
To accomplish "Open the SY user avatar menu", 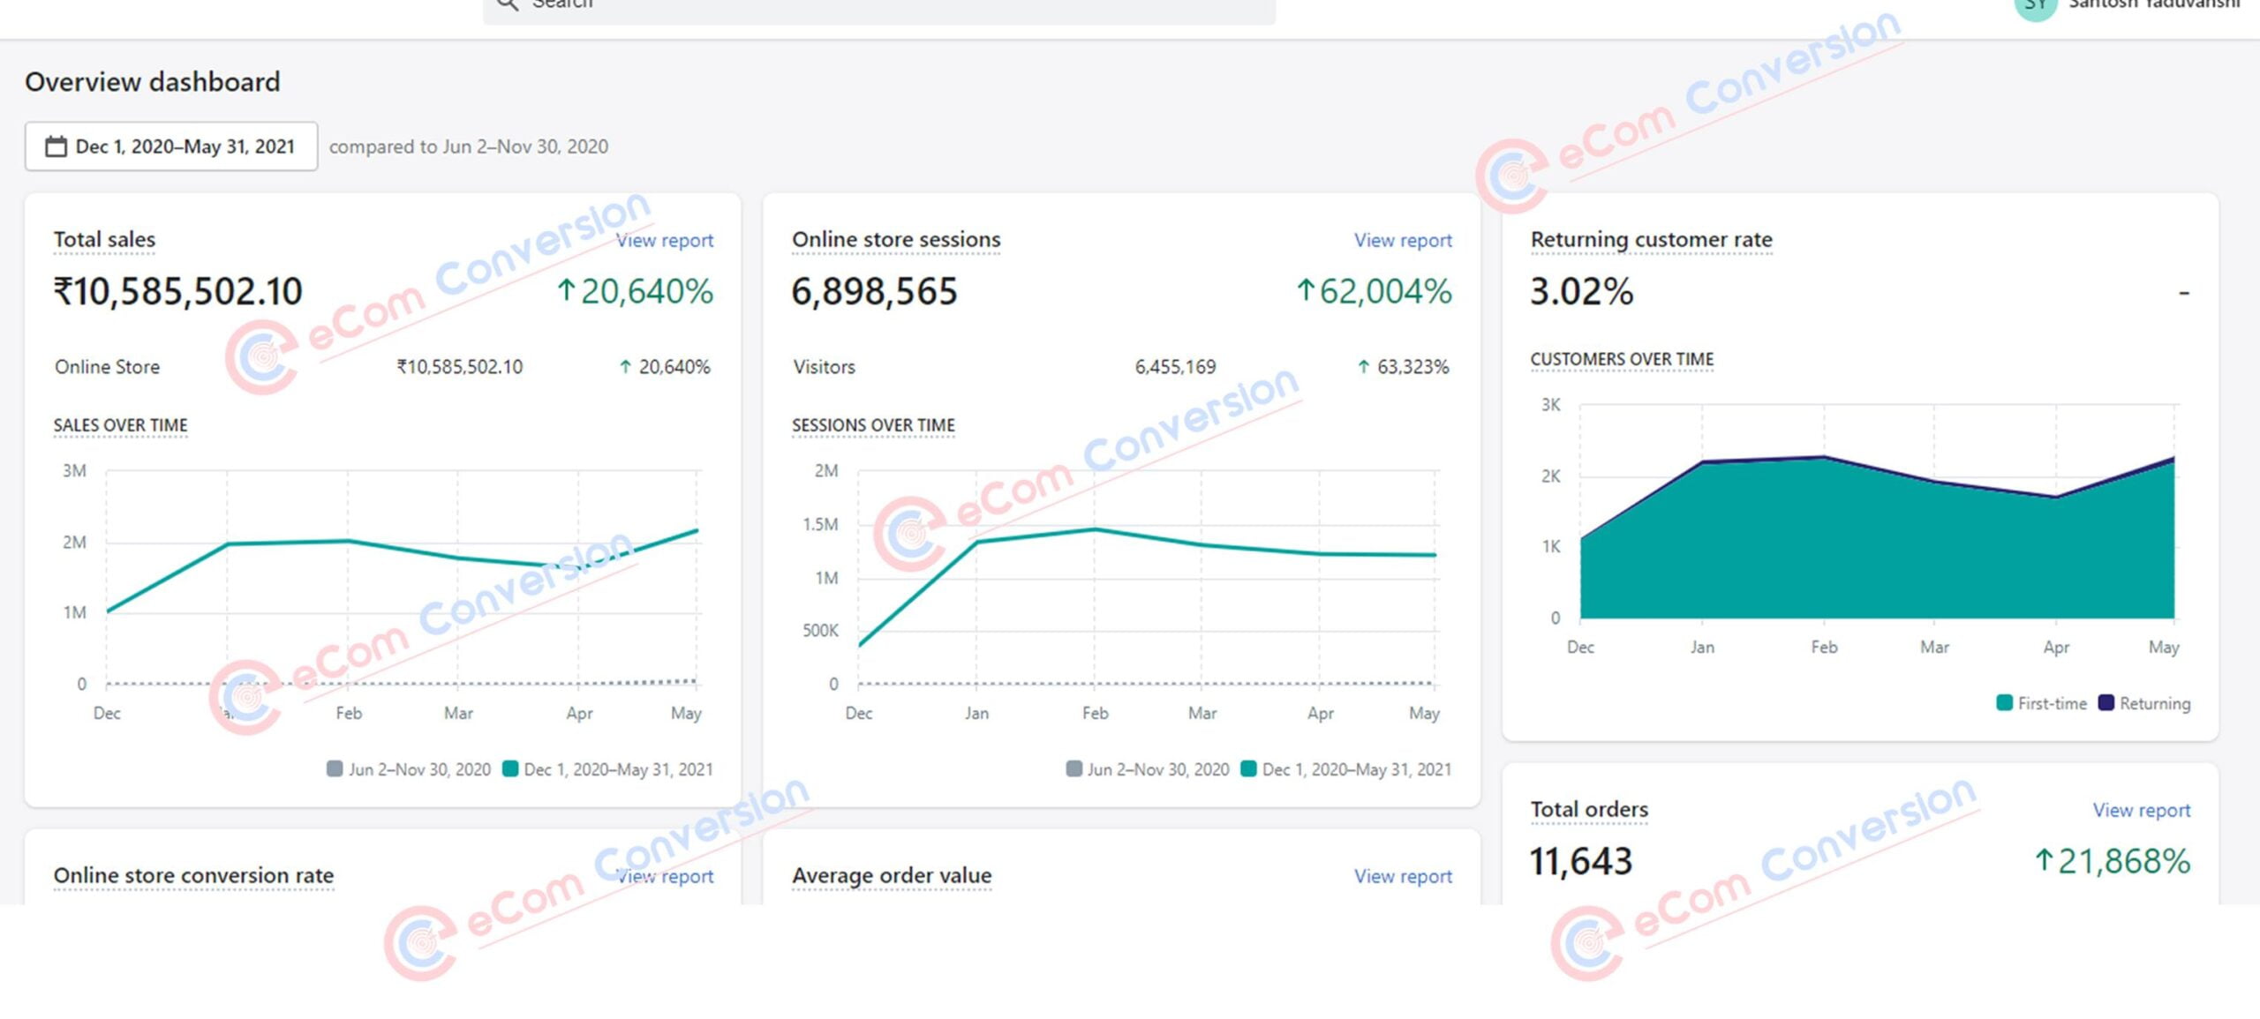I will click(x=2036, y=7).
